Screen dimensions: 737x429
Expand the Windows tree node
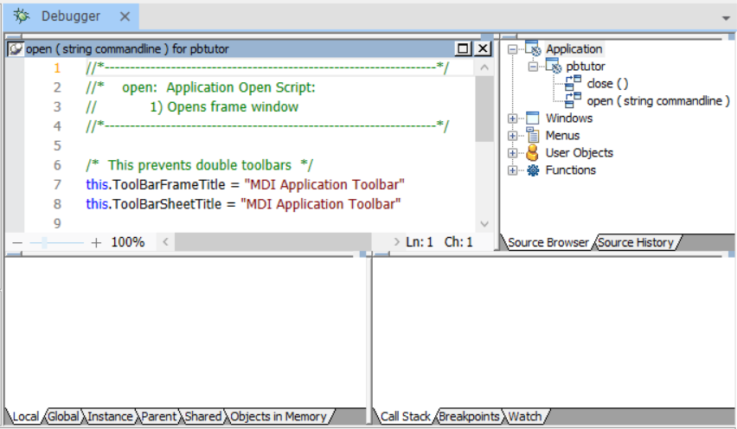point(513,118)
